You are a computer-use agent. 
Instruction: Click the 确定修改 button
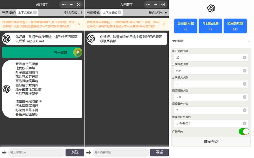(x=211, y=141)
